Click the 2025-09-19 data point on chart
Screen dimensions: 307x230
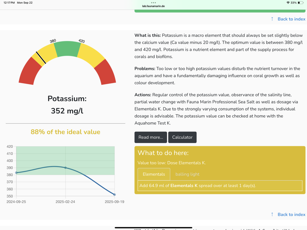click(115, 195)
